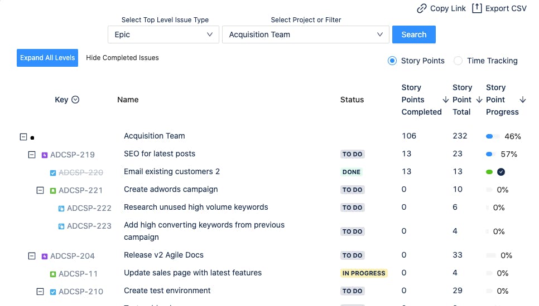
Task: Click the purple epic icon beside ADCSP-204
Action: [45, 256]
